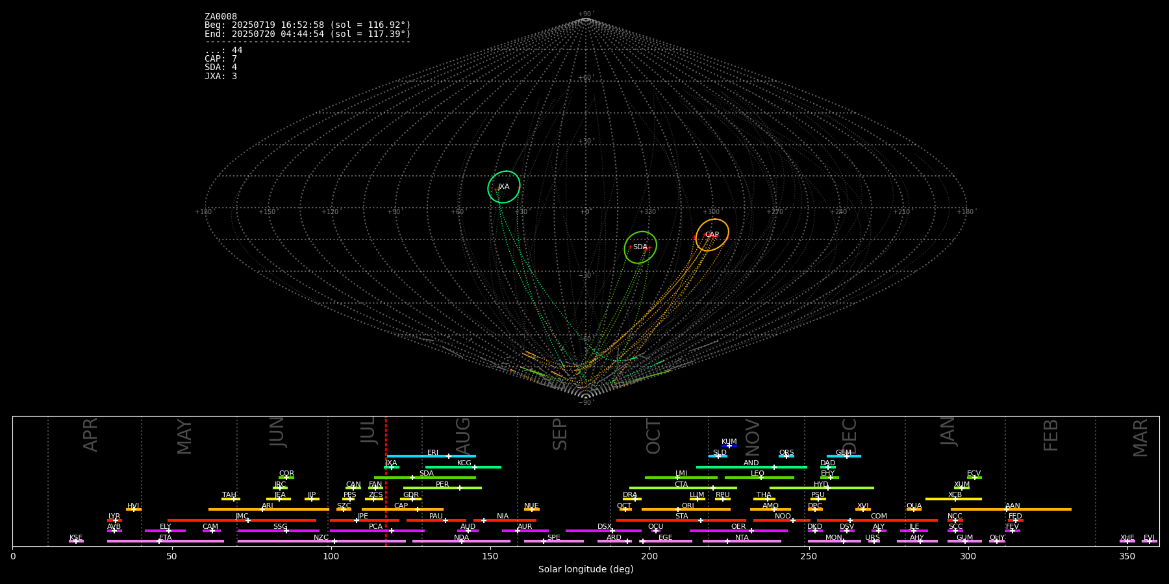Click the CAP radiant label on sky map

point(712,235)
